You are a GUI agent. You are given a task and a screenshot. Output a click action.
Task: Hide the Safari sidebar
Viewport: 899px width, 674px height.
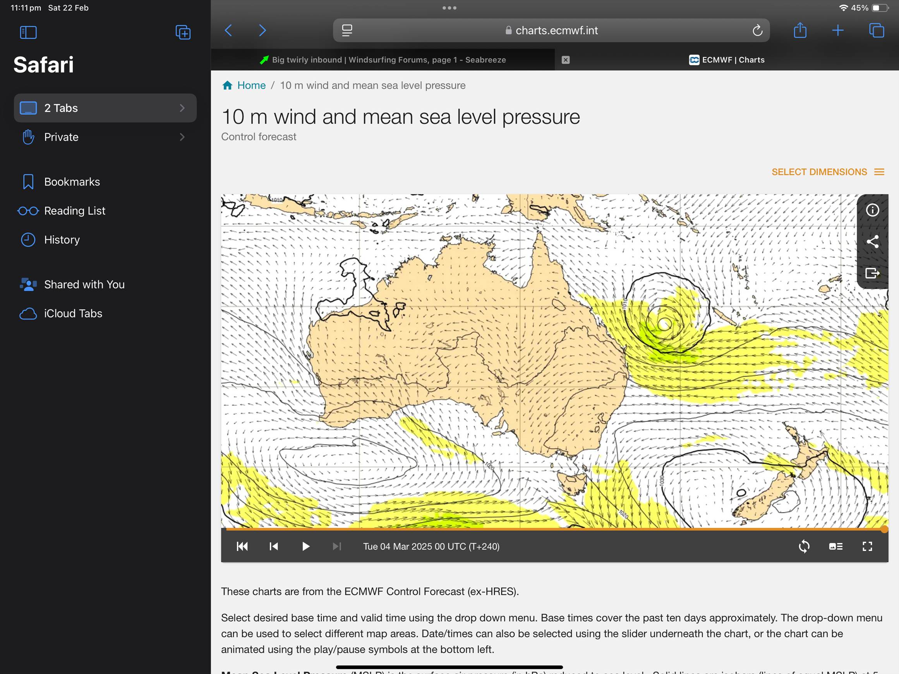tap(28, 32)
